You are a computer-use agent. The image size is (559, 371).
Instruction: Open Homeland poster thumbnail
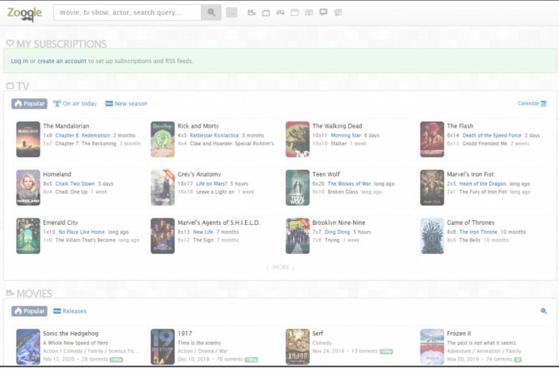[x=28, y=187]
